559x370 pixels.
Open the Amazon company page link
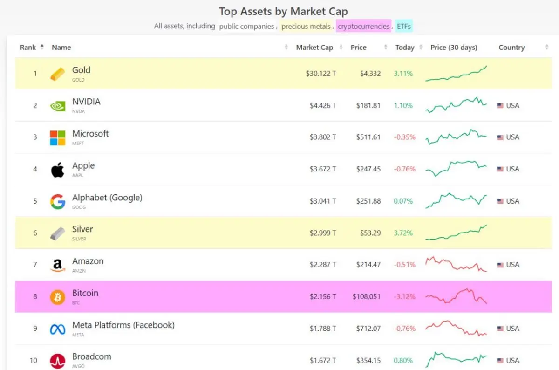pyautogui.click(x=88, y=261)
